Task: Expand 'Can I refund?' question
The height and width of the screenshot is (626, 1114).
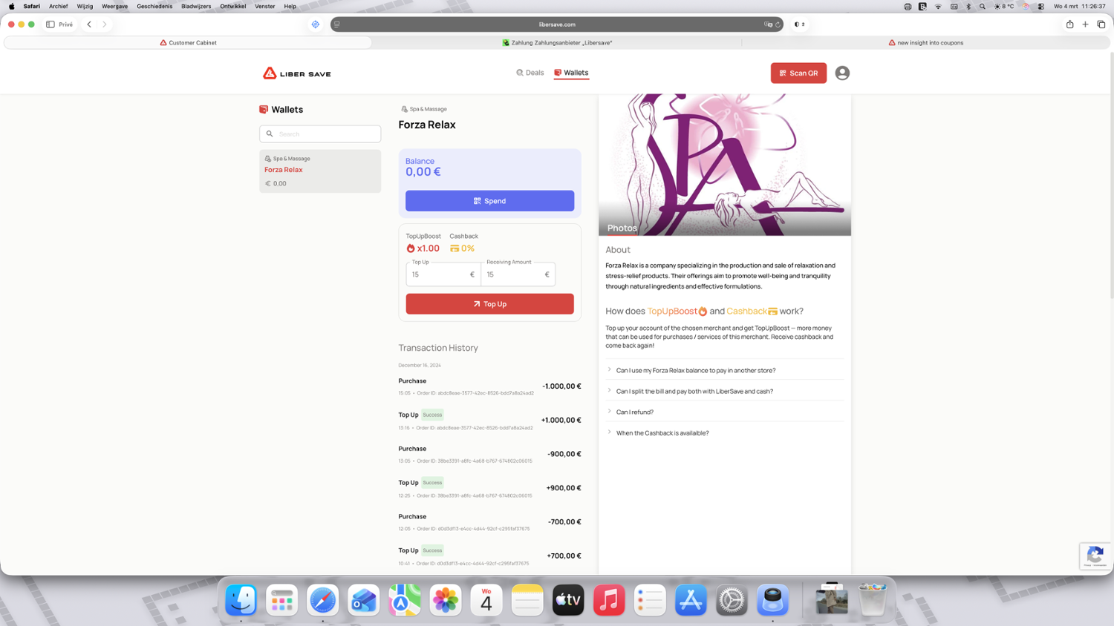Action: (x=634, y=412)
